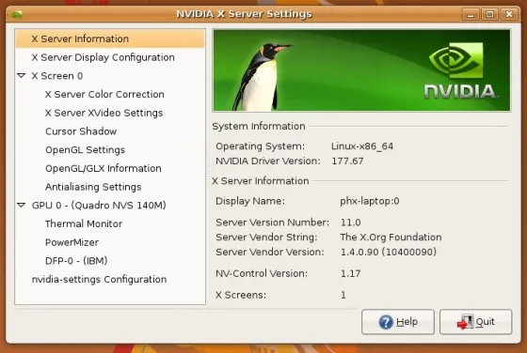Close the NVIDIA X Server Settings window

pos(509,14)
